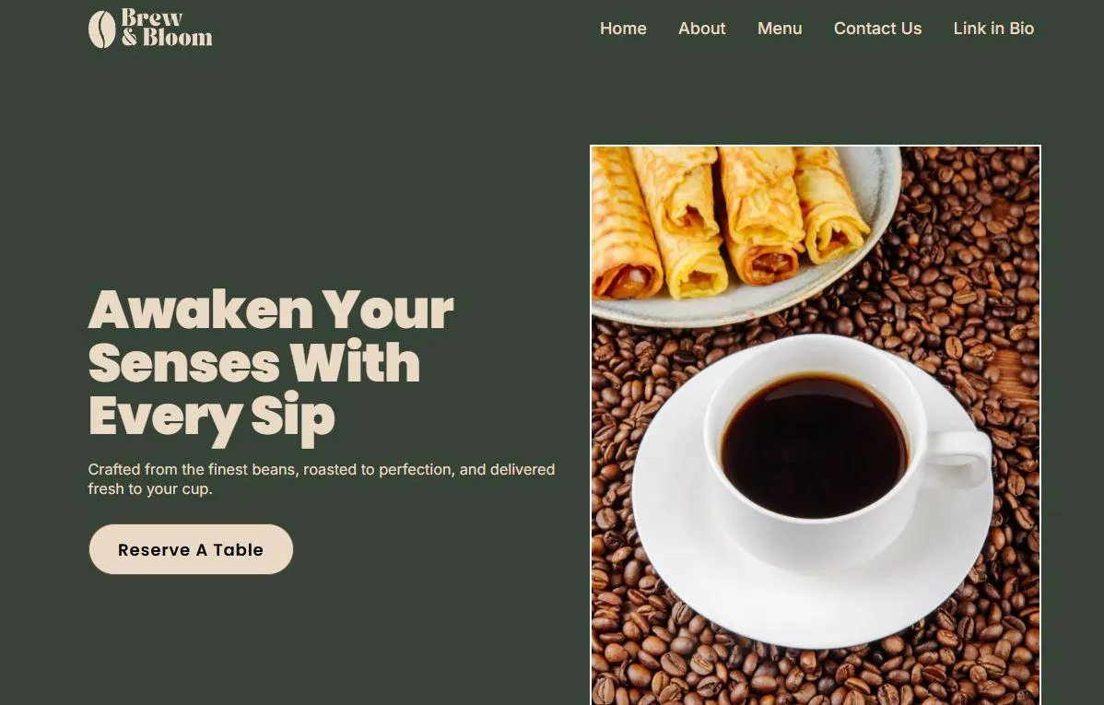Screen dimensions: 1104x705
Task: Go to the Home page link
Action: click(623, 29)
